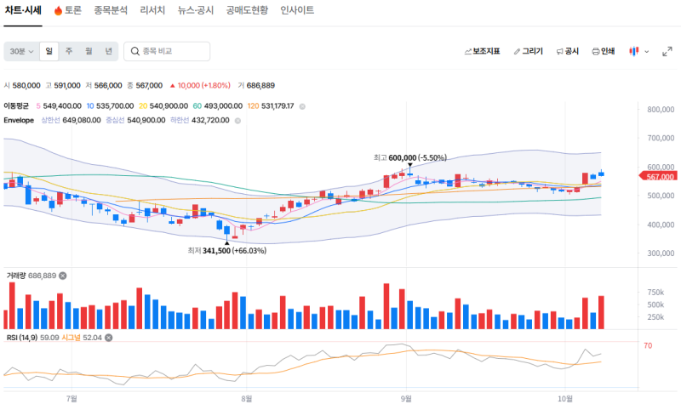
Task: Click the 하한선 value 432,720.00
Action: click(x=210, y=120)
